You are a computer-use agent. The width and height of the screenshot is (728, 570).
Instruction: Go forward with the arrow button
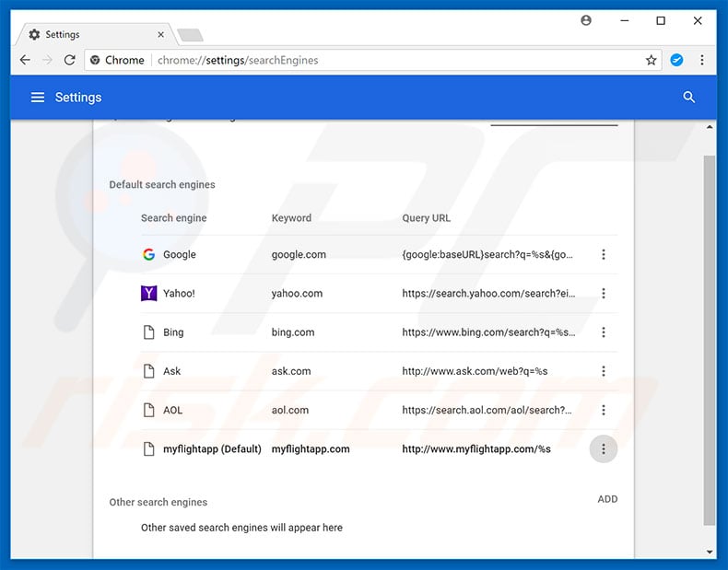click(47, 60)
